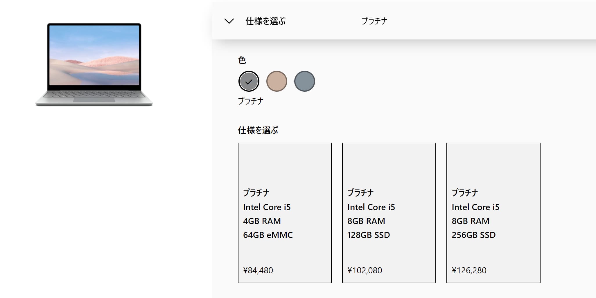This screenshot has height=298, width=596.
Task: Click the 色 section label
Action: coord(242,60)
